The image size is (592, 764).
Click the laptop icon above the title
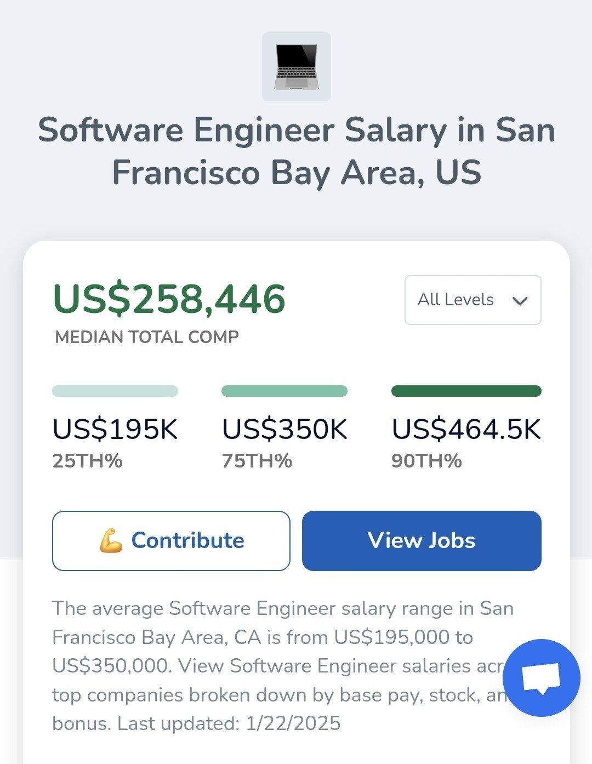296,67
